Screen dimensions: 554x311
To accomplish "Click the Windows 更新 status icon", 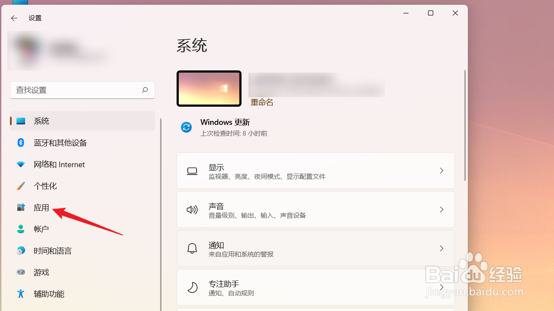I will (186, 127).
